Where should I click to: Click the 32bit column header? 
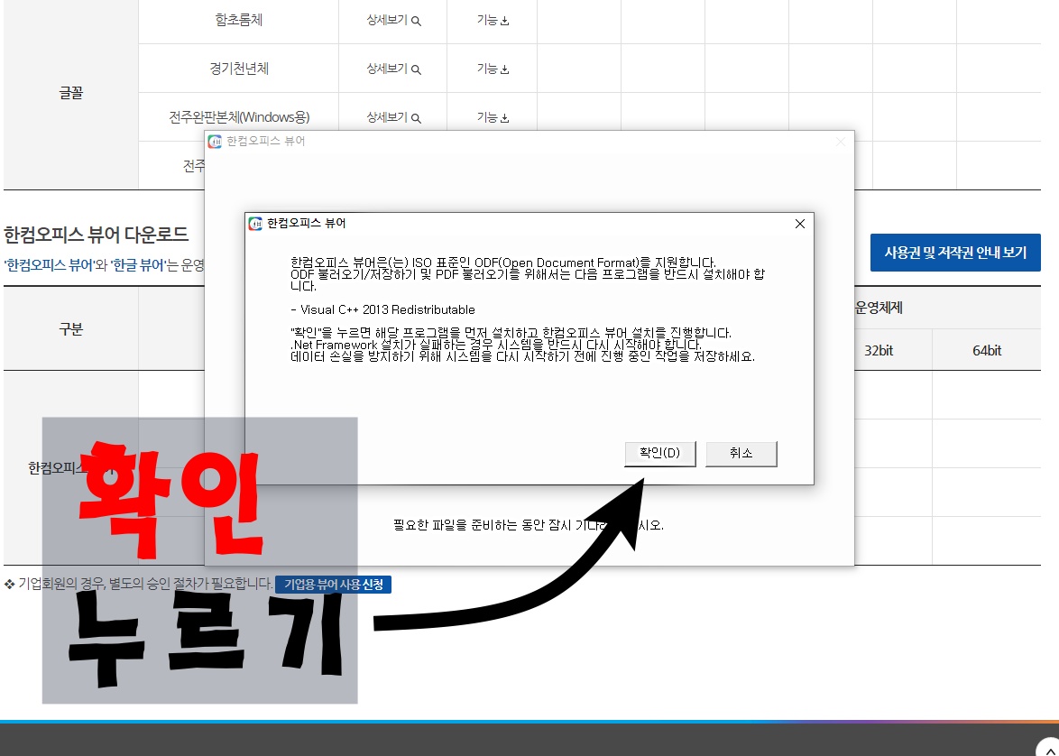coord(879,351)
